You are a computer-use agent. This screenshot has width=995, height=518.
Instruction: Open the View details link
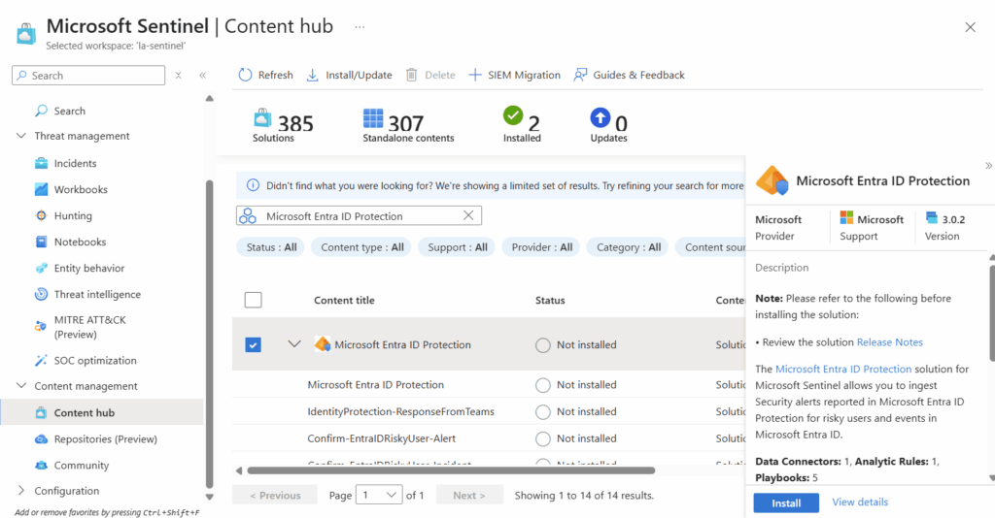(860, 502)
